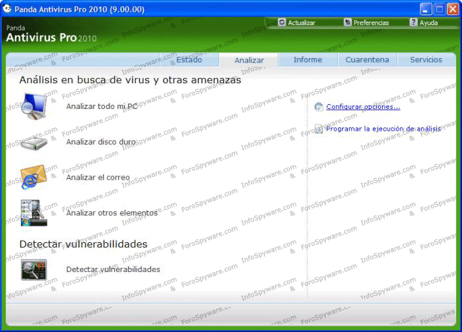Viewport: 462px width, 332px height.
Task: Open the Servicios tab
Action: click(x=426, y=60)
